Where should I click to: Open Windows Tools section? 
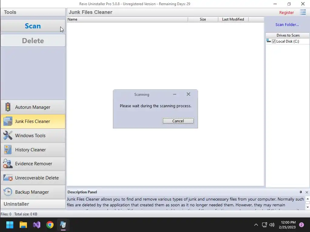[x=33, y=136]
